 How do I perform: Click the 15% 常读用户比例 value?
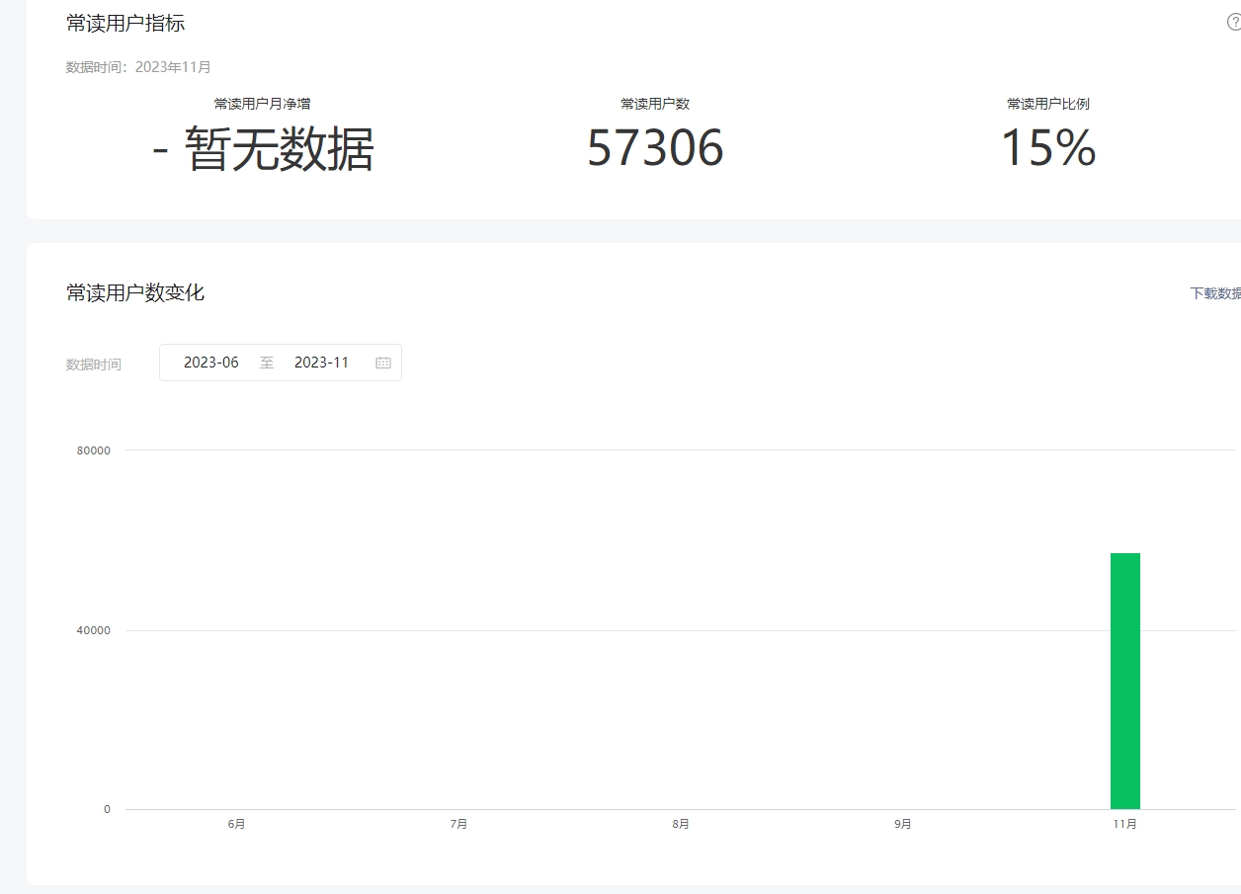tap(1048, 148)
